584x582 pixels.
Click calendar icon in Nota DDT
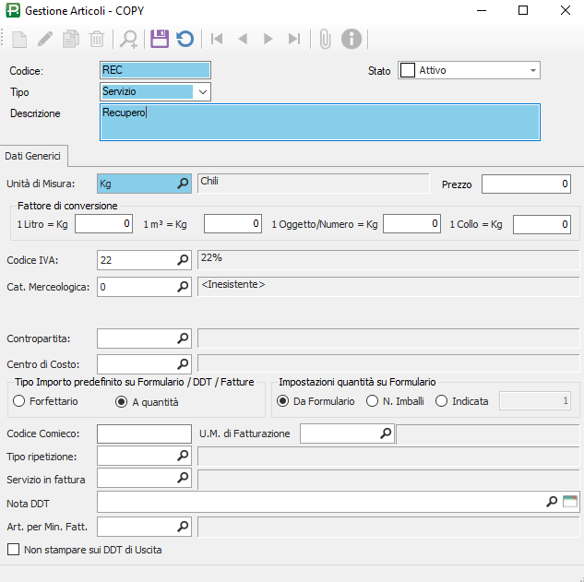569,502
